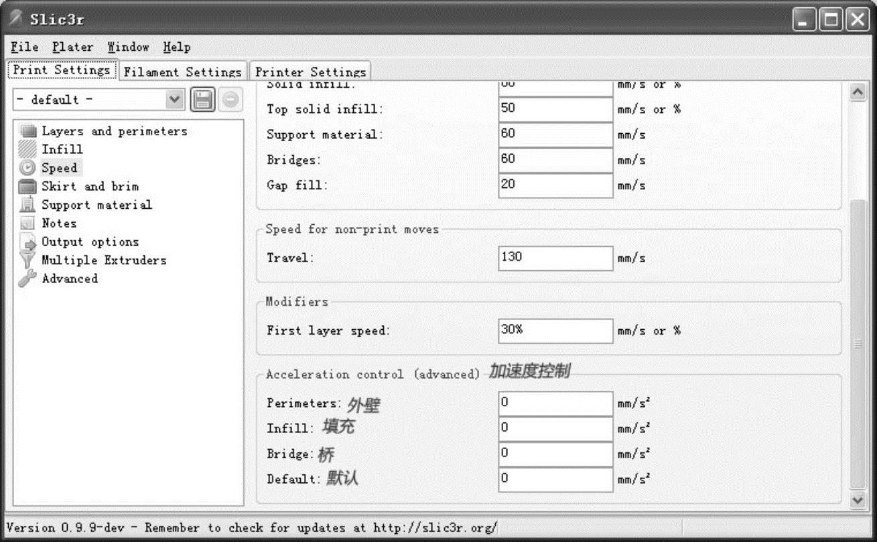The width and height of the screenshot is (877, 542).
Task: Open the File menu
Action: click(x=25, y=47)
